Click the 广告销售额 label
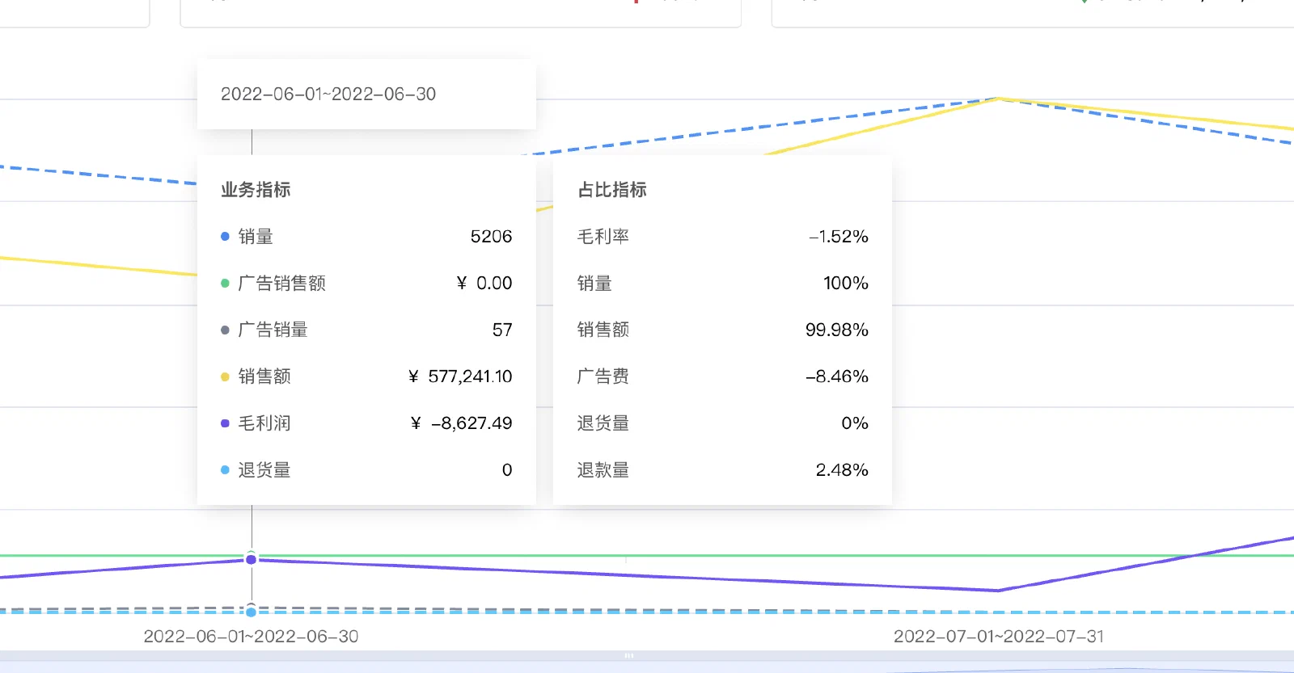This screenshot has width=1294, height=673. 281,284
